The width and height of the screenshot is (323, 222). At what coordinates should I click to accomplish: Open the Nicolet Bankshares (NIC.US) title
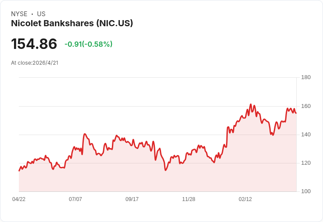coord(72,24)
